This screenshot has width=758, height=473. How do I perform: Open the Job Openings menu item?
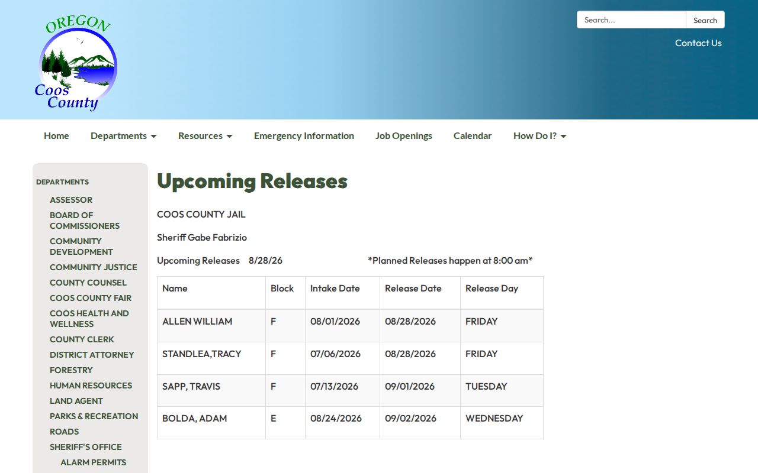tap(404, 135)
